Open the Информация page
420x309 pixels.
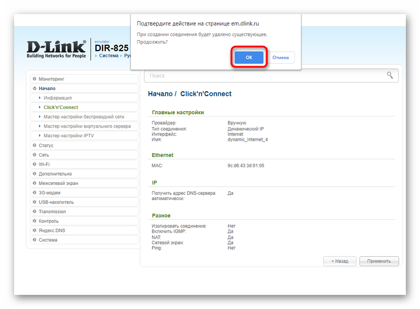[x=57, y=98]
